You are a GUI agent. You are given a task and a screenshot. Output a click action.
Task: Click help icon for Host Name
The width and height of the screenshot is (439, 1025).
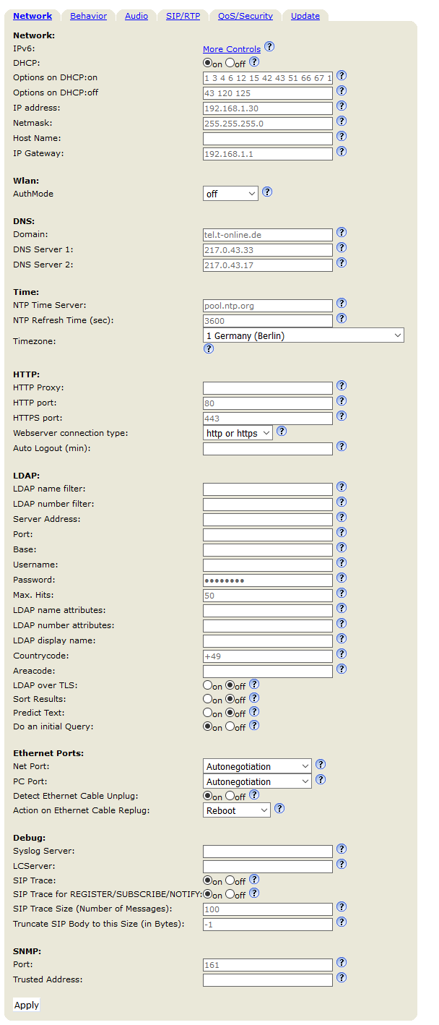click(x=342, y=136)
